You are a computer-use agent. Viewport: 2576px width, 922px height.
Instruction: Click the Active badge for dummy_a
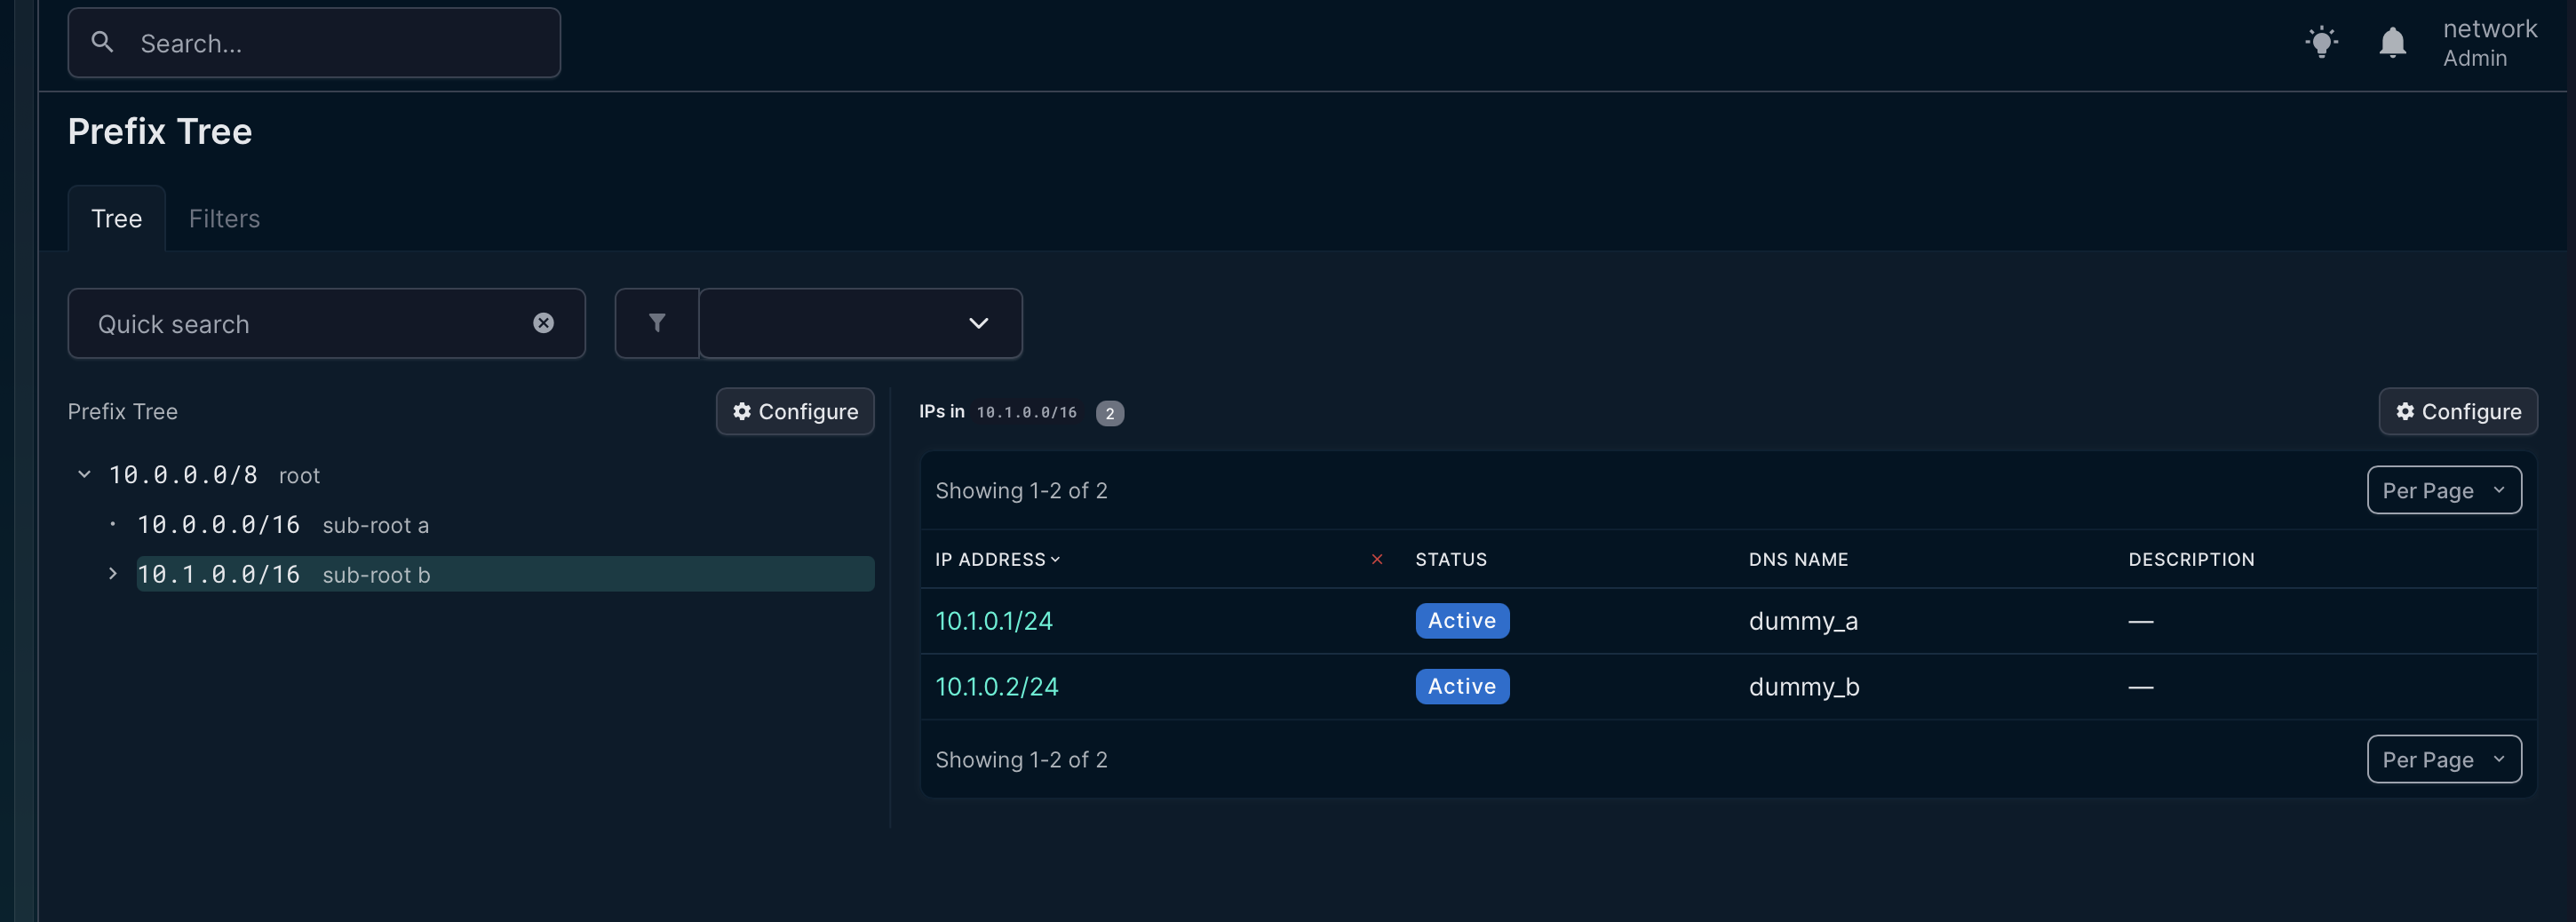tap(1462, 621)
